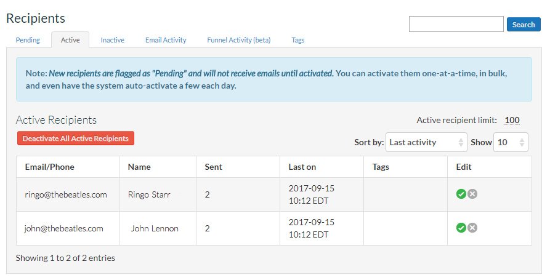The image size is (550, 280).
Task: Click green checkmark icon in John Lennon row
Action: click(x=461, y=228)
